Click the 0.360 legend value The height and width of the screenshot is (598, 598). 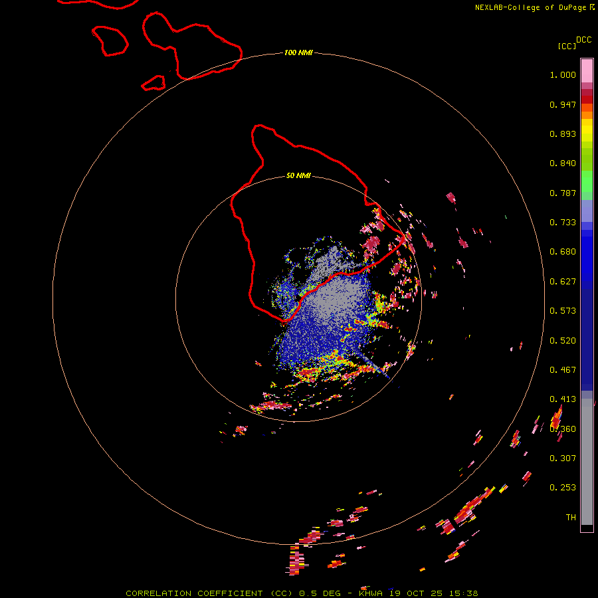tap(563, 429)
